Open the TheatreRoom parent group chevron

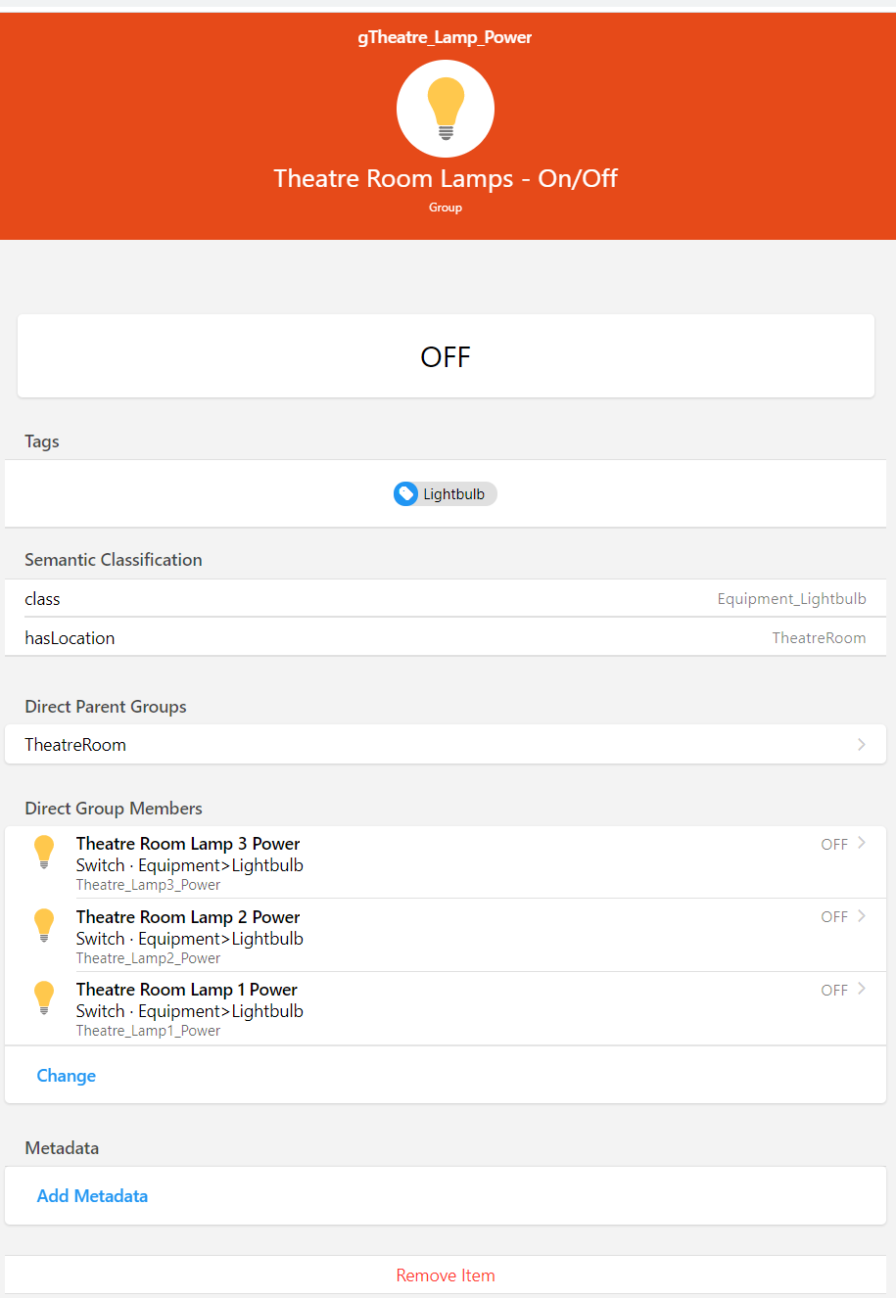point(862,744)
